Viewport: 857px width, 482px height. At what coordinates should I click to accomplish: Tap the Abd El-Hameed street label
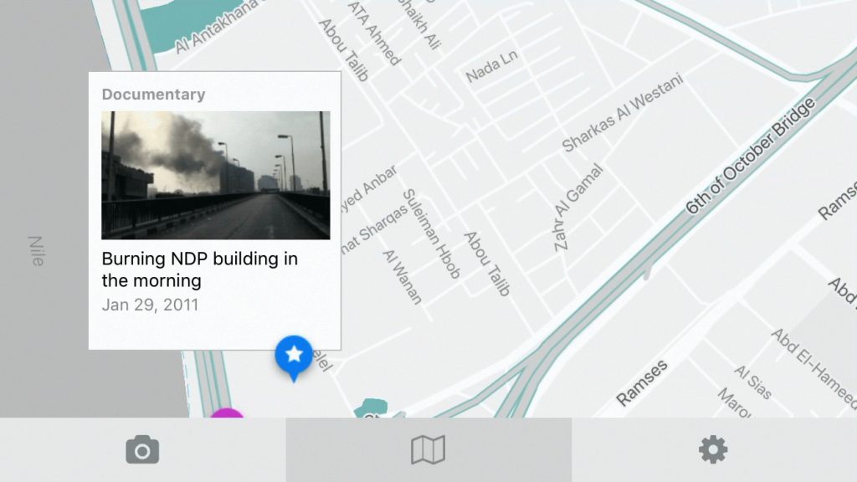[x=813, y=367]
